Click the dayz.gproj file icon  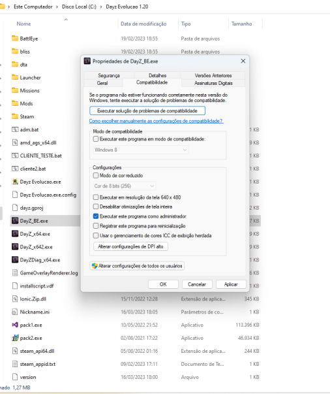coord(15,208)
